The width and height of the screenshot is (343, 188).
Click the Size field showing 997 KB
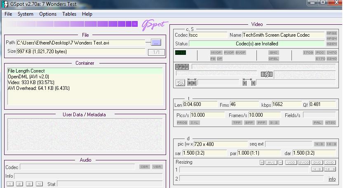81,52
